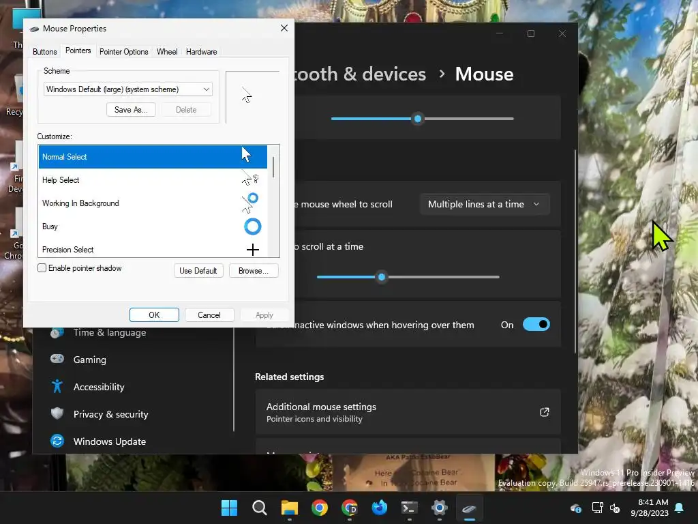The width and height of the screenshot is (698, 524).
Task: Open the notifications bell icon
Action: (x=680, y=508)
